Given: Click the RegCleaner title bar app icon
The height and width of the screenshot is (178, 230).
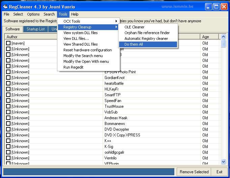Looking at the screenshot, I should coord(5,6).
